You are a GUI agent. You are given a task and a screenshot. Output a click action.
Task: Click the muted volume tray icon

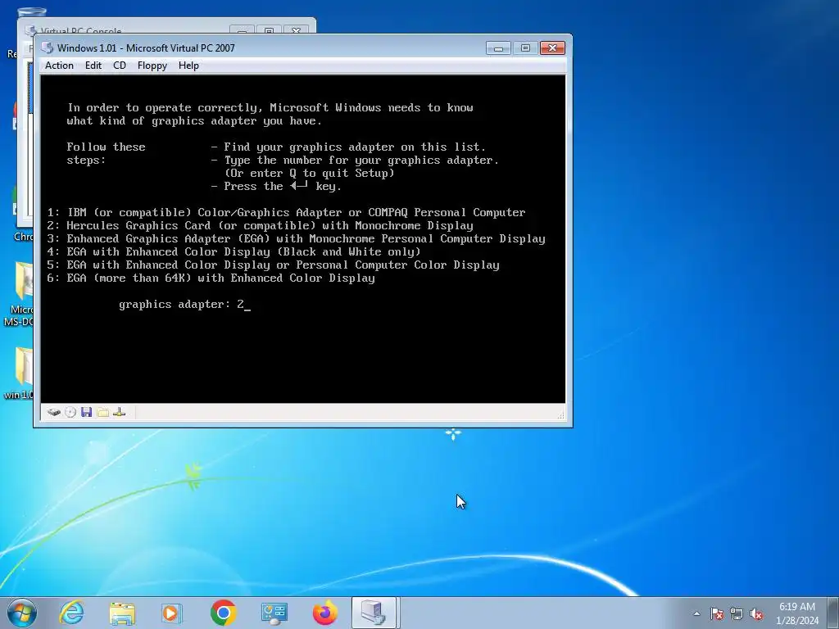click(x=756, y=613)
